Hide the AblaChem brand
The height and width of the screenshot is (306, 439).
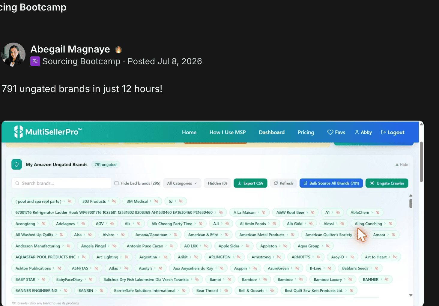[x=377, y=212]
